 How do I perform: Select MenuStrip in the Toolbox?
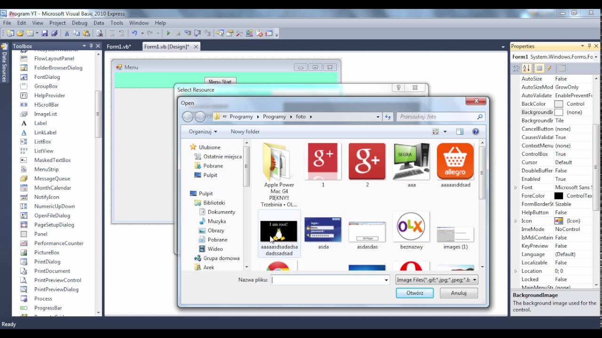click(46, 169)
